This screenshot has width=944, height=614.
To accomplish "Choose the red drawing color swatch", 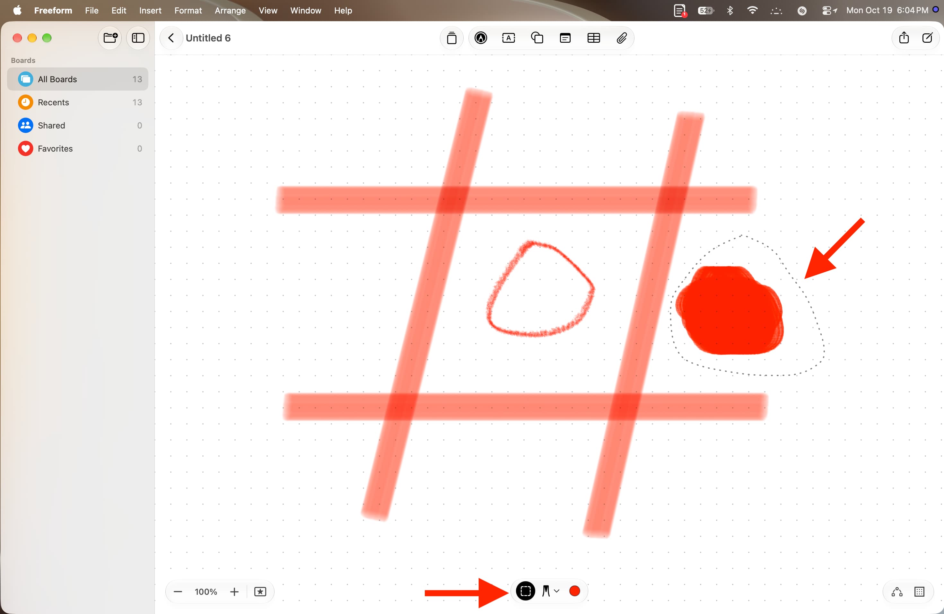I will pyautogui.click(x=575, y=591).
